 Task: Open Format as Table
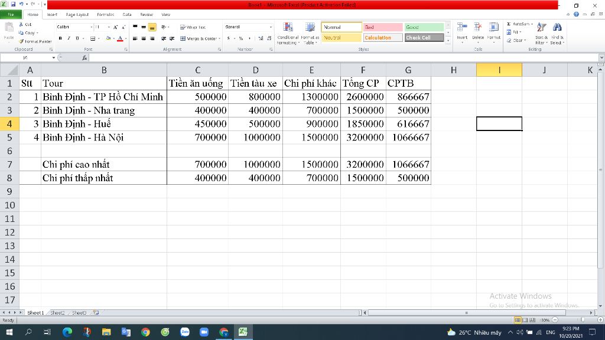click(x=310, y=34)
